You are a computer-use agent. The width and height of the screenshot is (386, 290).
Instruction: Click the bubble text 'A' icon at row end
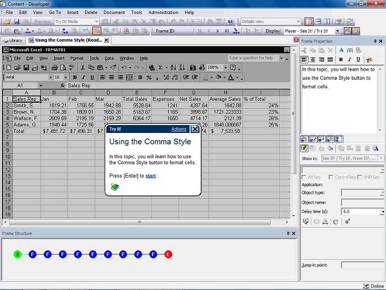[375, 148]
